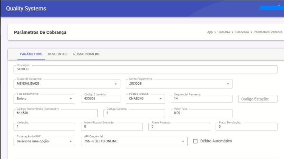Expand the Tipo Documento dropdown

tap(44, 98)
